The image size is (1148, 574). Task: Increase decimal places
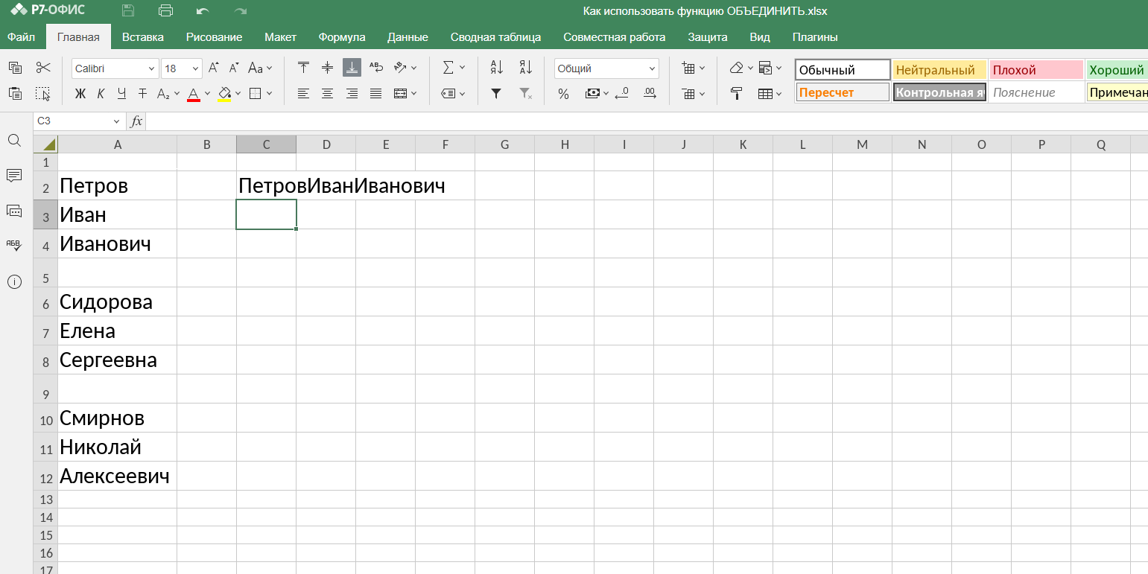[650, 94]
